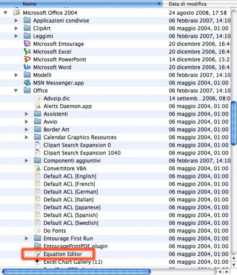
Task: Select the 'Componenti aggiuntivi' folder name
Action: pyautogui.click(x=72, y=161)
